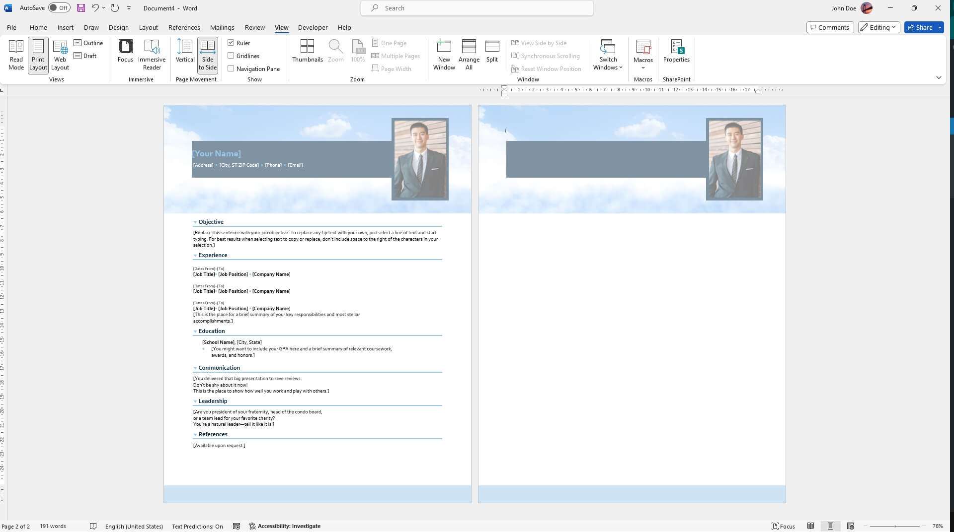Viewport: 954px width, 532px height.
Task: Click the Share button
Action: click(922, 27)
